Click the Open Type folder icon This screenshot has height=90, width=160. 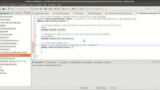click(x=63, y=9)
